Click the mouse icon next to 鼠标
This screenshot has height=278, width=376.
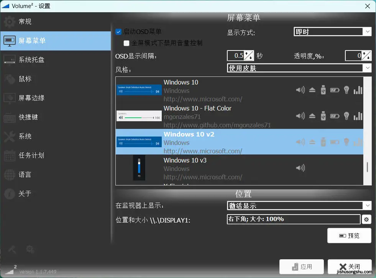(x=10, y=79)
